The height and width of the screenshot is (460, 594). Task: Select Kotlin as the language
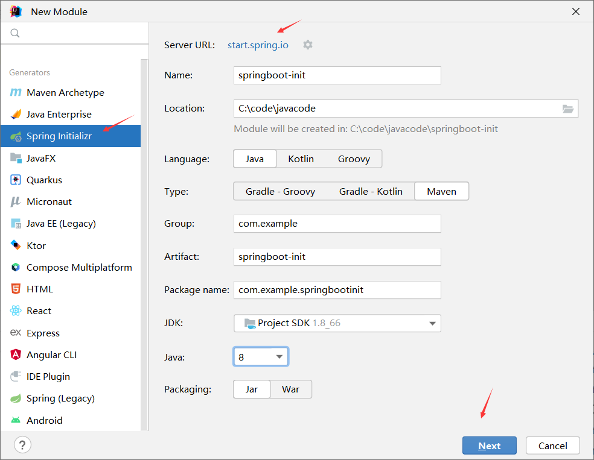[x=301, y=159]
